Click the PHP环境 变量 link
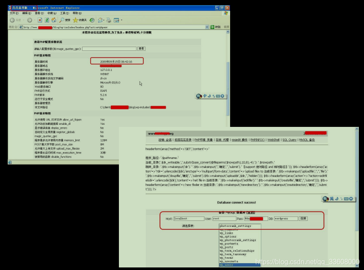Screen dimensions: 364x270 click(x=204, y=140)
